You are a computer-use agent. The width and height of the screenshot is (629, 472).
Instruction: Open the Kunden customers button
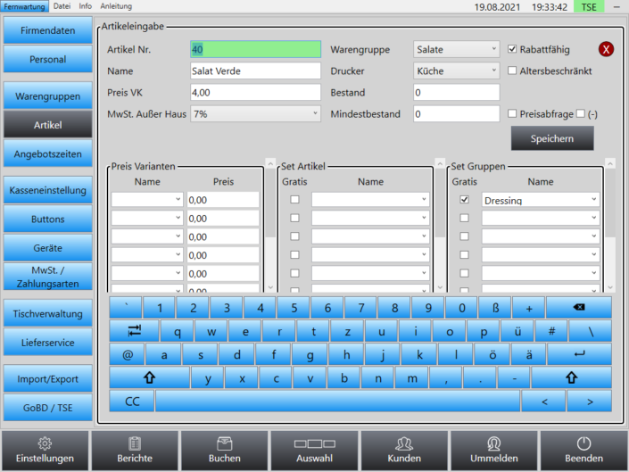tap(404, 451)
